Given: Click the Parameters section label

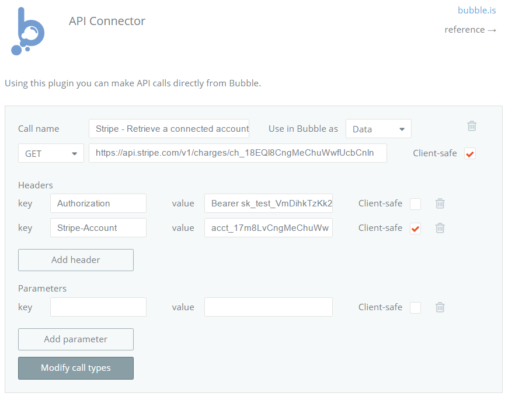Looking at the screenshot, I should 42,289.
